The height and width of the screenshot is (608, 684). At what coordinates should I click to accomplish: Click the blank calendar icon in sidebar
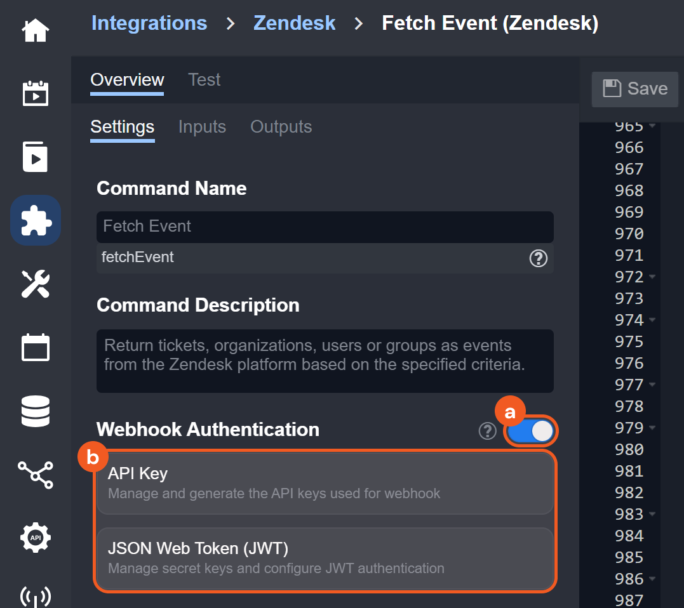[36, 347]
